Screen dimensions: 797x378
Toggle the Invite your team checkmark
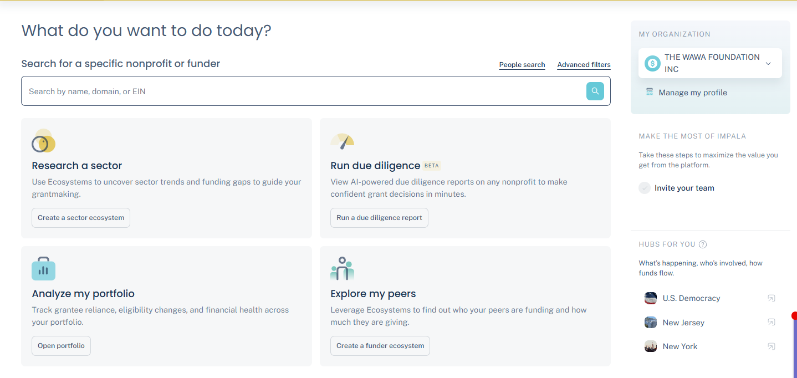pos(645,188)
